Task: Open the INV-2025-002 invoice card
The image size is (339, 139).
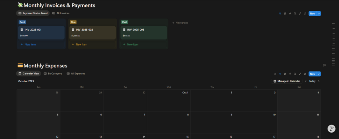Action: (92, 33)
